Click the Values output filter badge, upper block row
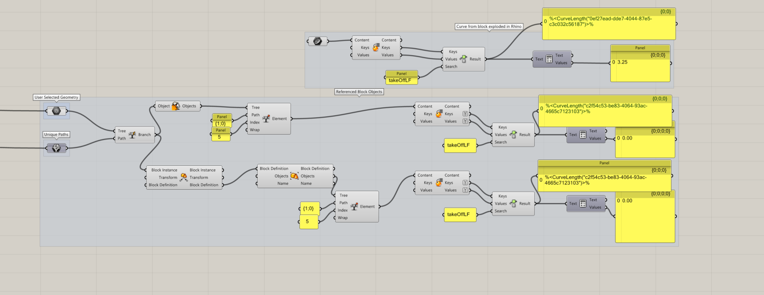Screen dimensions: 764x295 tap(465, 121)
